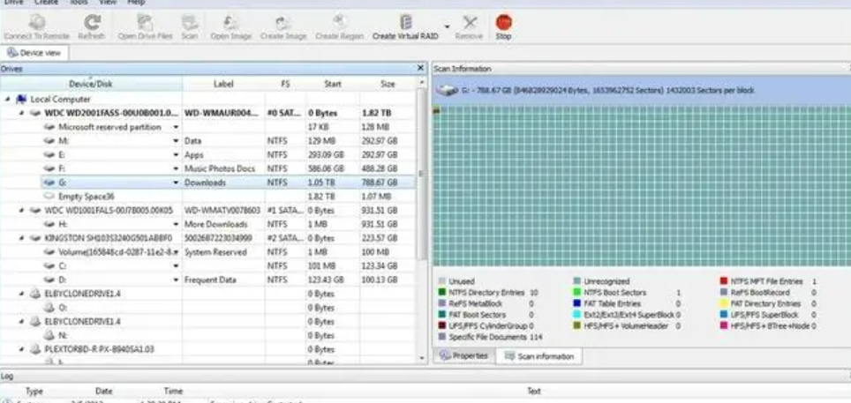
Task: Click the Size column header
Action: [388, 84]
